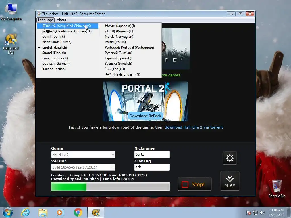This screenshot has width=291, height=218.
Task: Click the green download progress bar
Action: point(111,186)
